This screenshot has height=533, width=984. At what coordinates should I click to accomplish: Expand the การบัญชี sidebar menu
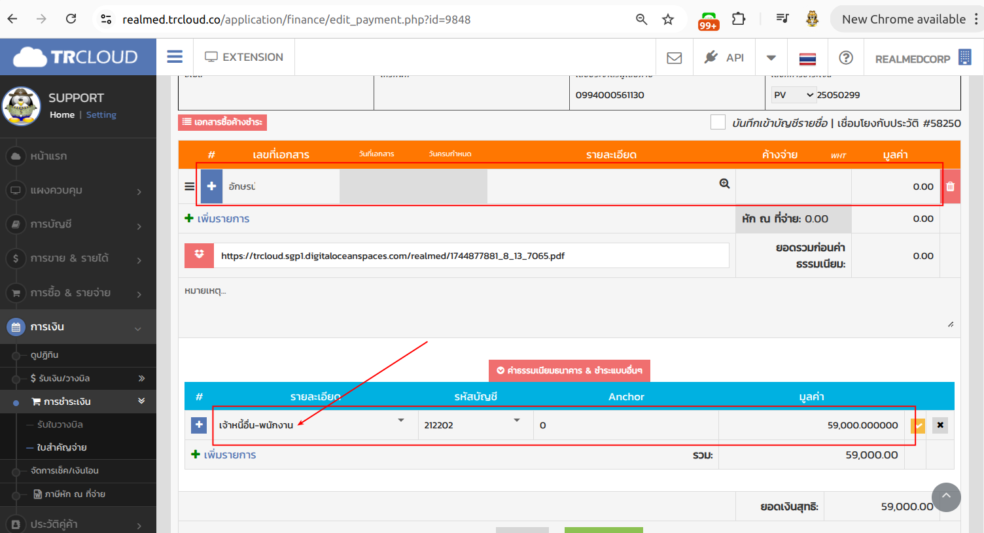(78, 224)
